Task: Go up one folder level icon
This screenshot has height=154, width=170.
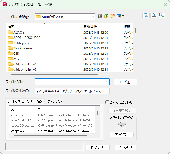Action: point(106,16)
